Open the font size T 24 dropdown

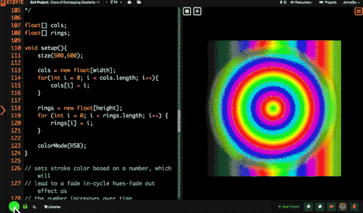tap(115, 2)
